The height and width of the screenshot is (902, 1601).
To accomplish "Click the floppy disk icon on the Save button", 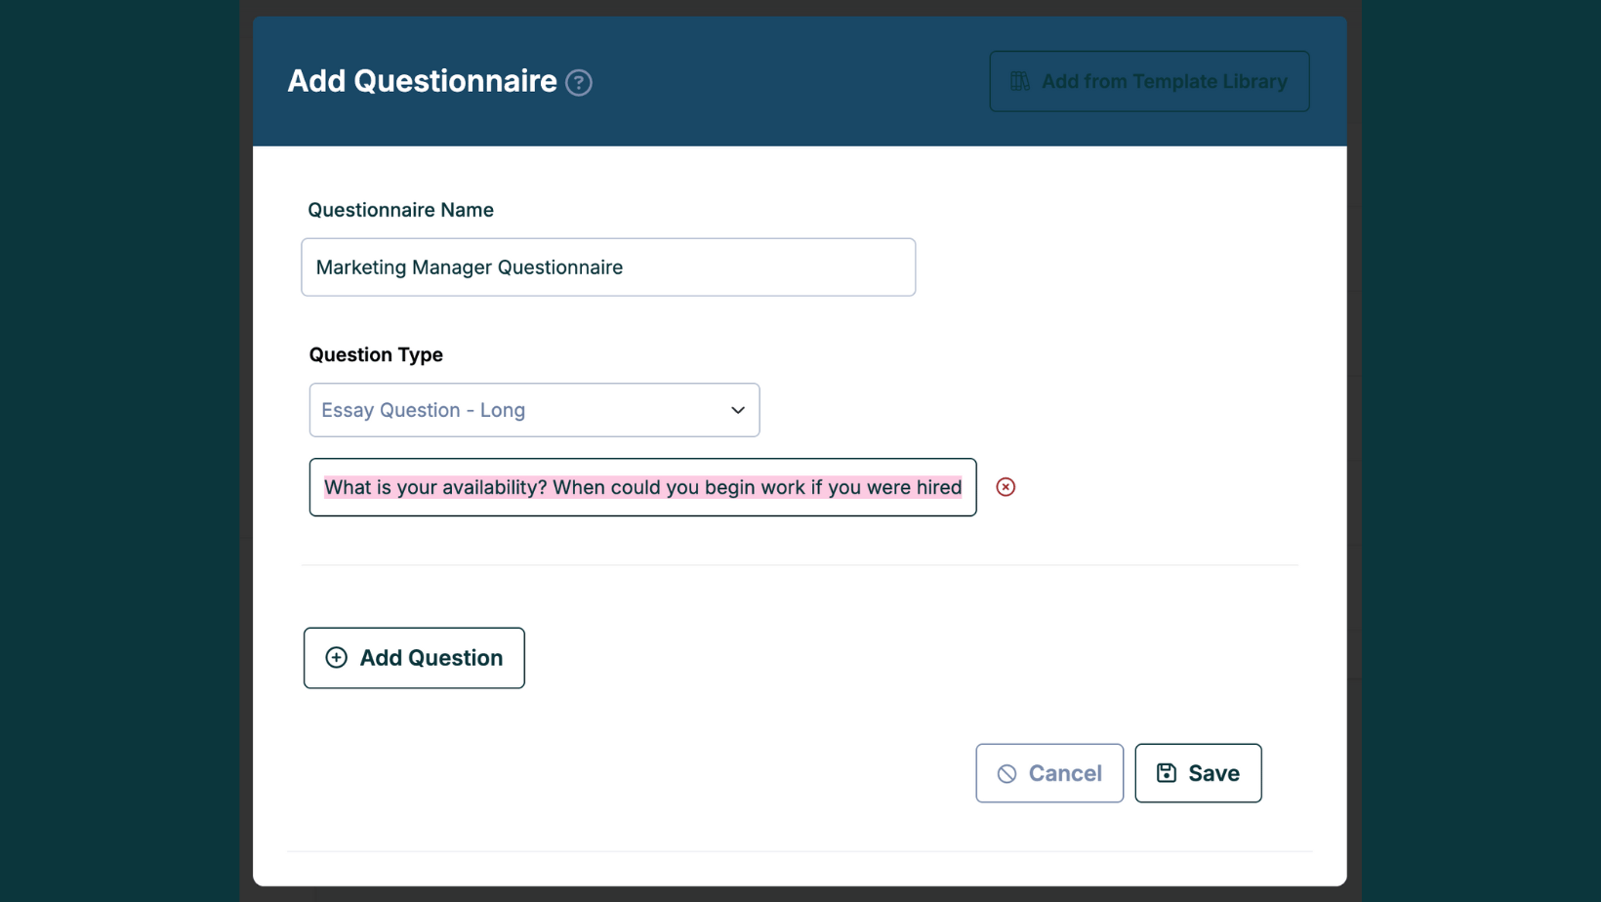I will [1166, 772].
